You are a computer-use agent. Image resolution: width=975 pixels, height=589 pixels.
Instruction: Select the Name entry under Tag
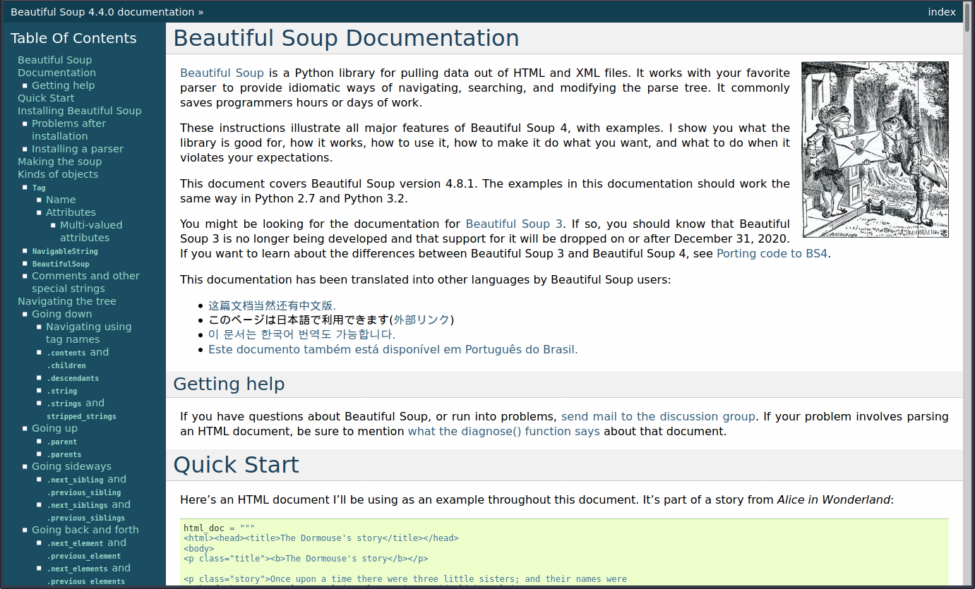[x=61, y=200]
